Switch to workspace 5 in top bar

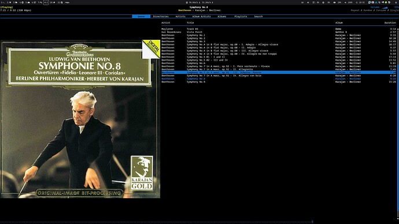click(28, 2)
